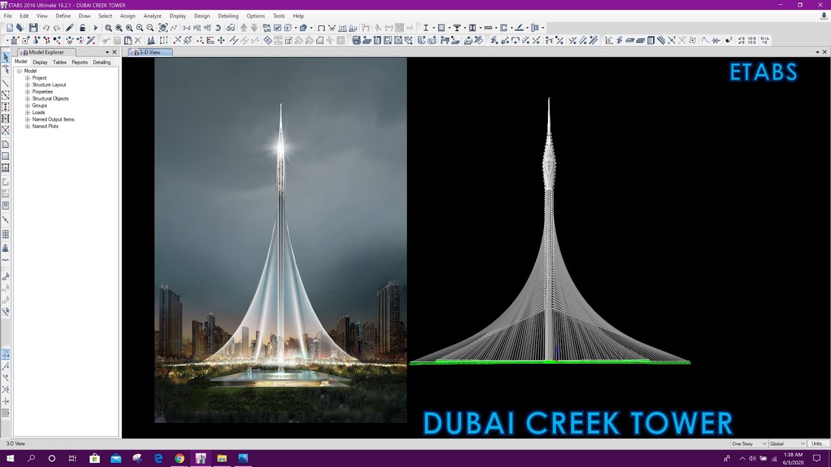Activate the Rubber Band Zoom tool

pyautogui.click(x=108, y=27)
